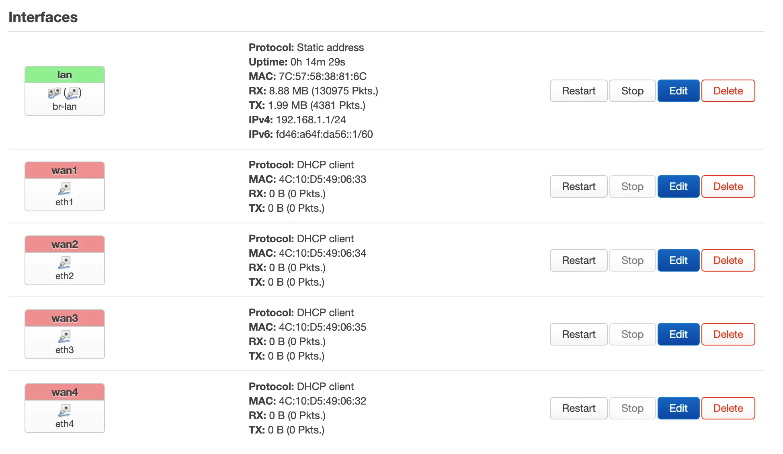Delete the wan3 interface

point(728,334)
